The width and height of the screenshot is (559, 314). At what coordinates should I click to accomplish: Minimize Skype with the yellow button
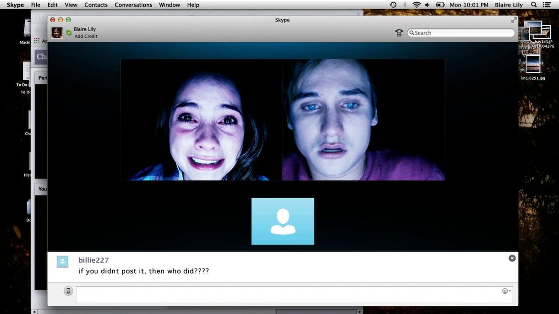[x=60, y=20]
